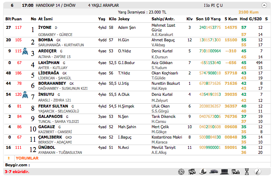Open the jockey helmet icon
Image resolution: width=273 pixels, height=177 pixels.
pyautogui.click(x=203, y=172)
